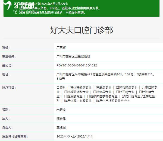
Task: Select registration number PDY10105644010413D1522
Action: [x=77, y=65]
